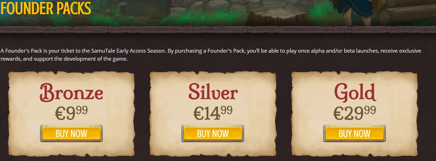Select the Silver pack title

click(x=213, y=92)
